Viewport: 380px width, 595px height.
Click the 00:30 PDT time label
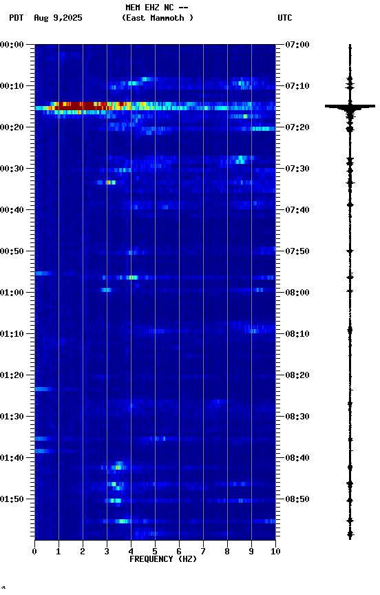[12, 169]
